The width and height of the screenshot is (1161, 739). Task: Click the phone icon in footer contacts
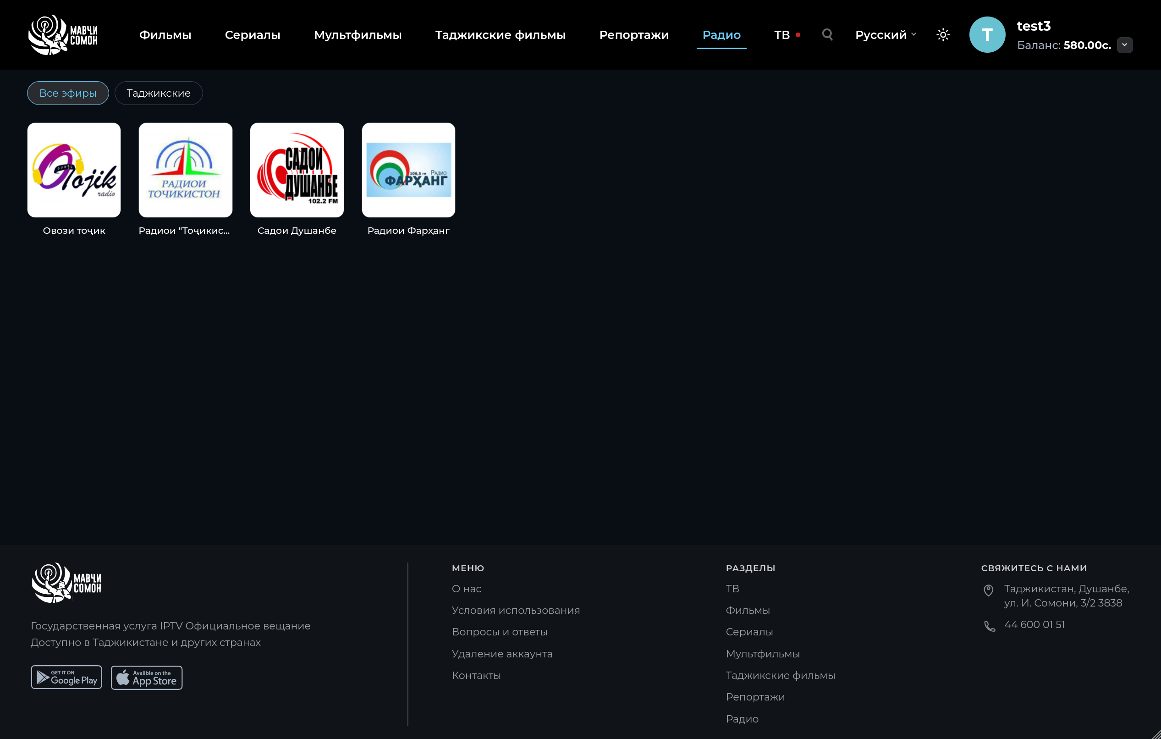point(990,626)
